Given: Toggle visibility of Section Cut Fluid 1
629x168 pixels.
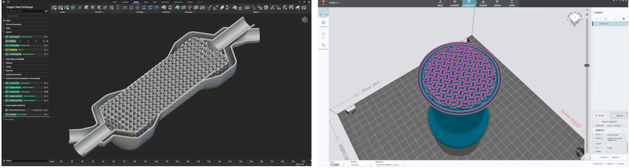Looking at the screenshot, I should (47, 96).
